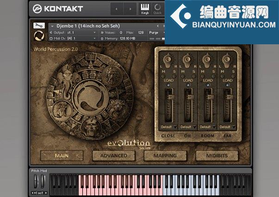This screenshot has height=197, width=279.
Task: Open the Midi Ch [A] 1 dropdown
Action: pyautogui.click(x=73, y=38)
